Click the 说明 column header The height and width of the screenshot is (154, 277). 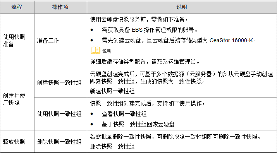click(x=182, y=7)
